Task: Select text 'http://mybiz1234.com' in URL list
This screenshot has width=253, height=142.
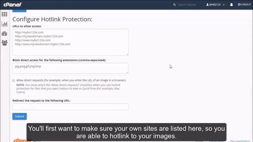Action: tap(29, 32)
